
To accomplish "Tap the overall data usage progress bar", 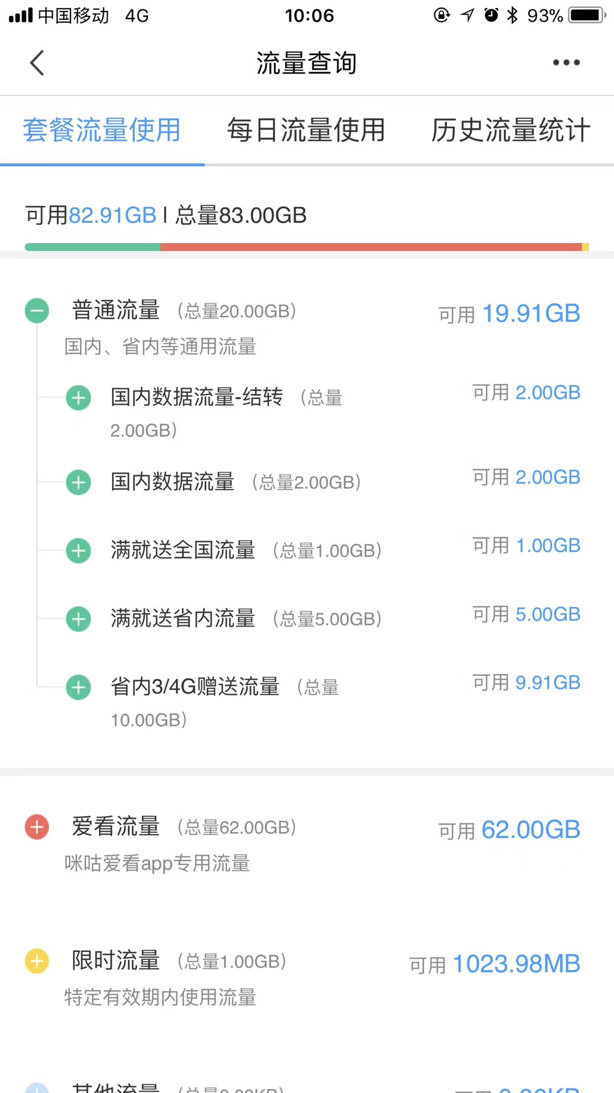I will [x=307, y=247].
